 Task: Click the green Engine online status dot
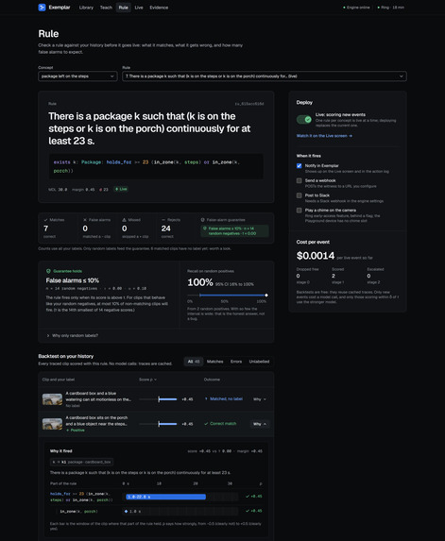[x=344, y=8]
